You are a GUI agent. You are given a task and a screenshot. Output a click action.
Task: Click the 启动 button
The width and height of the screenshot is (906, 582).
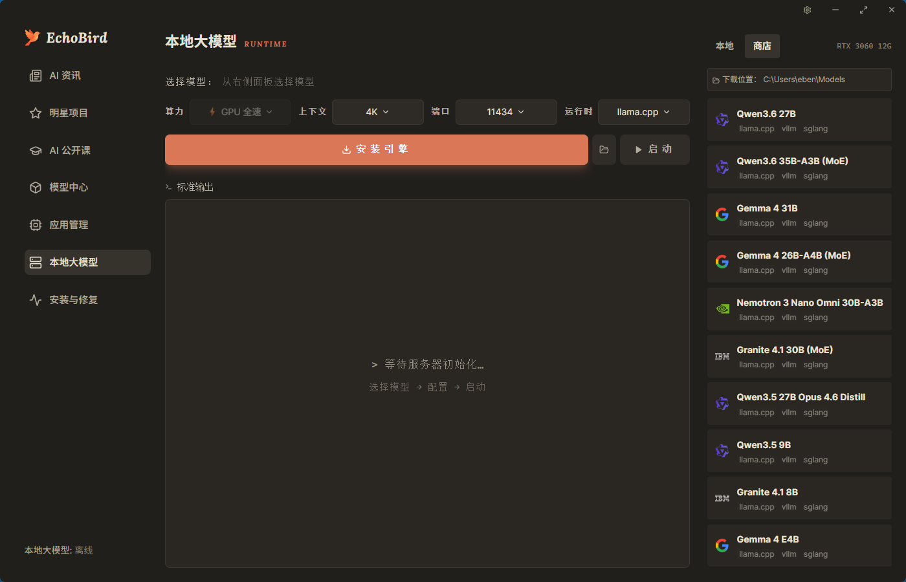click(x=655, y=149)
